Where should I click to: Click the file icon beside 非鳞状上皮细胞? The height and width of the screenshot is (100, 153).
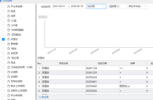click(x=9, y=91)
